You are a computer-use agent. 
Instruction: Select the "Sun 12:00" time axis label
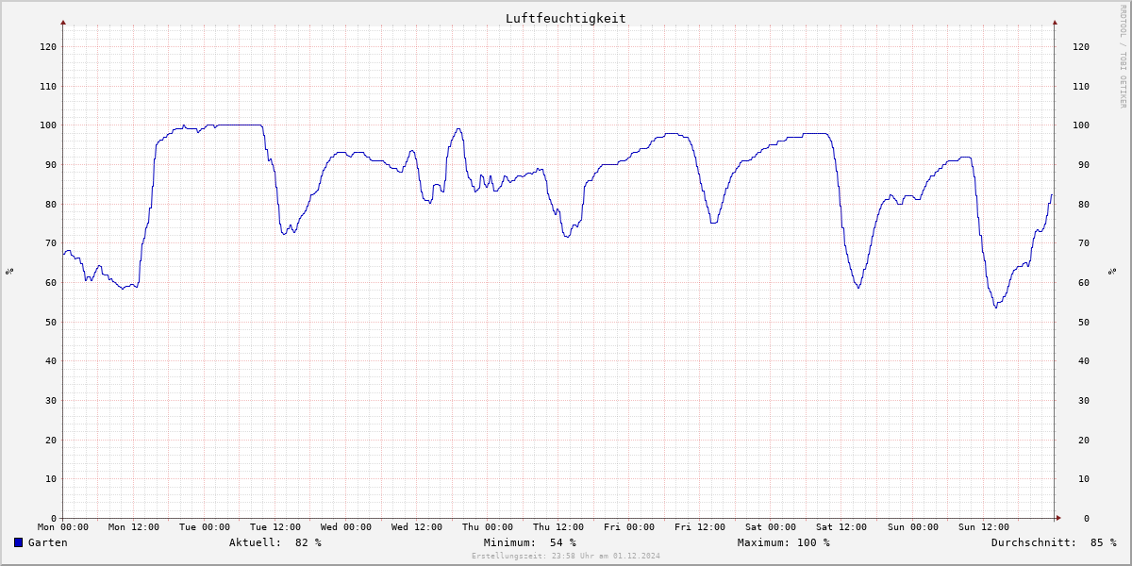pyautogui.click(x=983, y=527)
